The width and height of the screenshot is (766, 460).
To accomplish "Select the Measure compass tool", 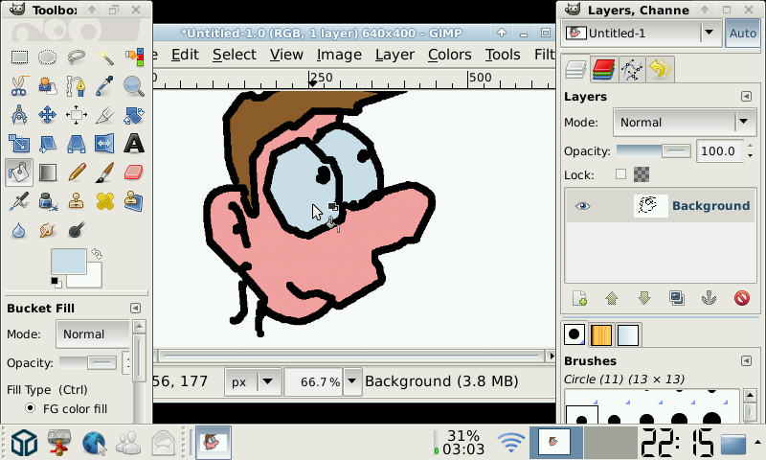I will pyautogui.click(x=19, y=115).
